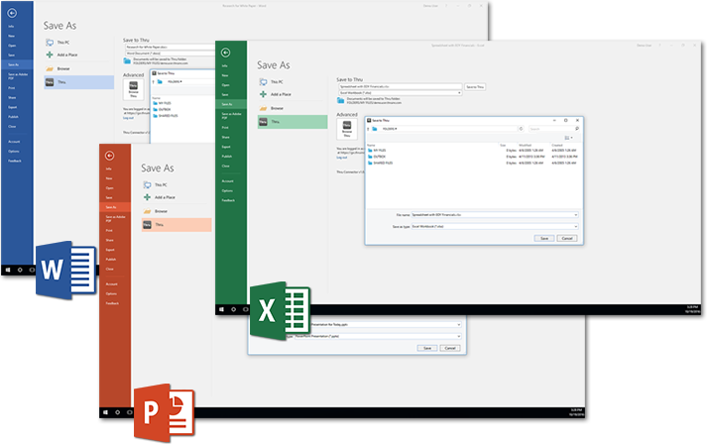This screenshot has height=445, width=707.
Task: Click Name column header in Excel's Thru dialog
Action: (x=371, y=145)
